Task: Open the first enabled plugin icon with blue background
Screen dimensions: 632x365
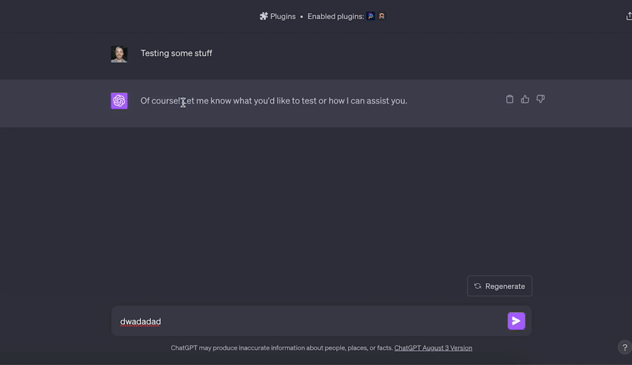Action: (371, 16)
